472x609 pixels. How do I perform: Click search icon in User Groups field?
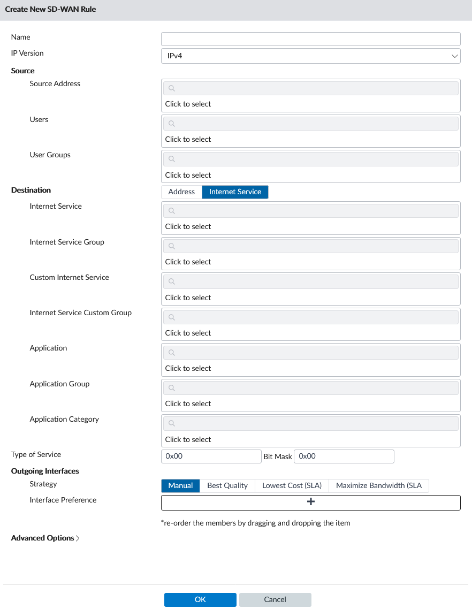171,159
